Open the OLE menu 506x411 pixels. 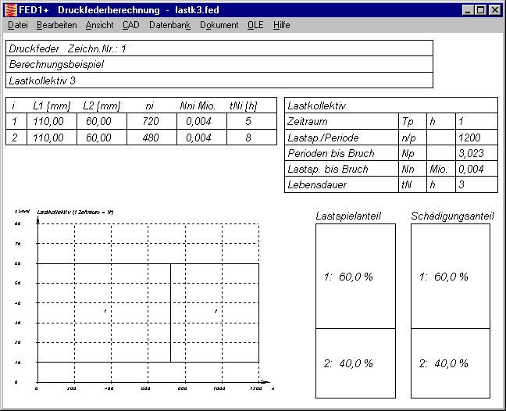click(255, 25)
